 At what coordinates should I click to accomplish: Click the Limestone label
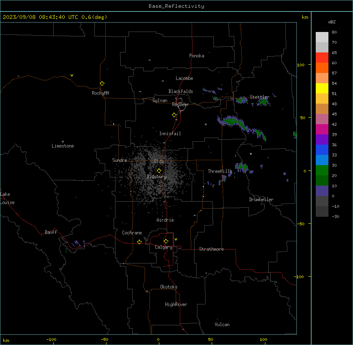coord(63,146)
